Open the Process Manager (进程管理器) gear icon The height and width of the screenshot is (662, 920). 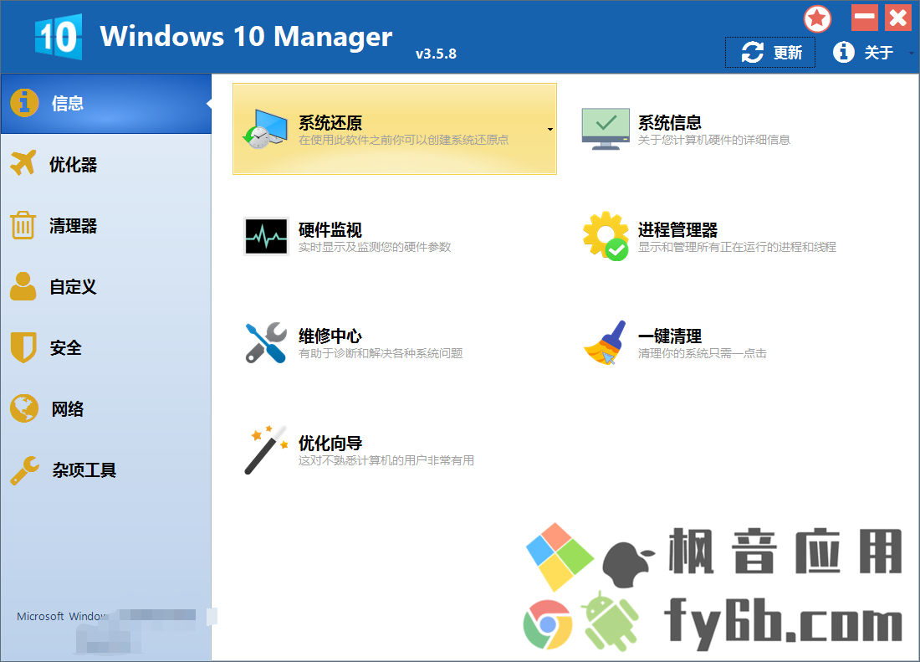606,236
